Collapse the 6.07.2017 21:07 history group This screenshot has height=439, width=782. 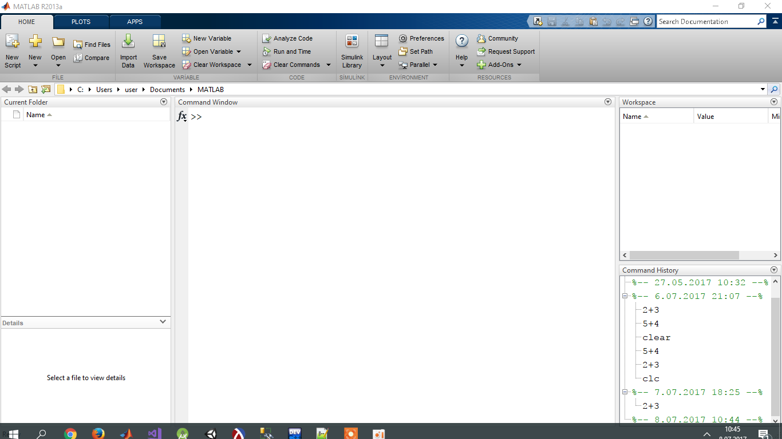tap(626, 297)
